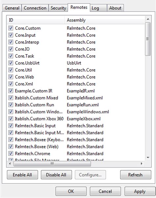Image resolution: width=156 pixels, height=198 pixels.
Task: Toggle the Core.IO checkbox
Action: [11, 49]
